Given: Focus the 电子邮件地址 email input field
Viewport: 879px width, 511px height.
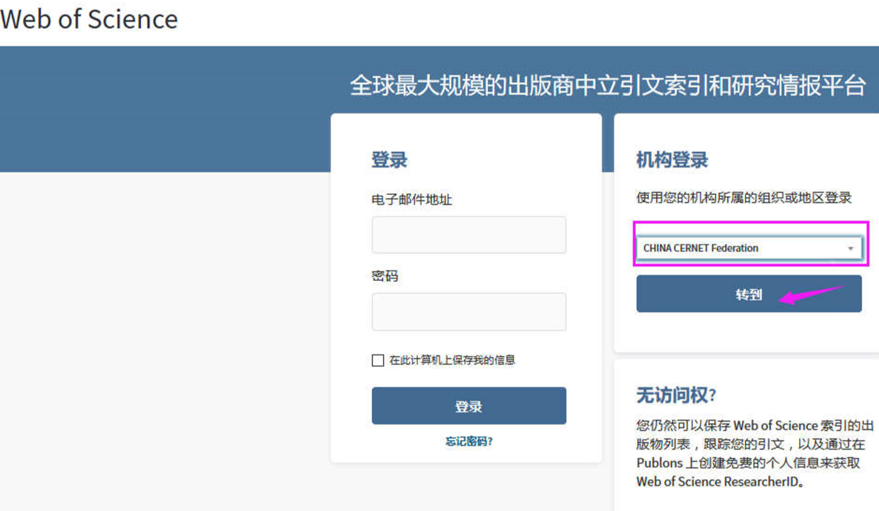Looking at the screenshot, I should click(x=469, y=235).
